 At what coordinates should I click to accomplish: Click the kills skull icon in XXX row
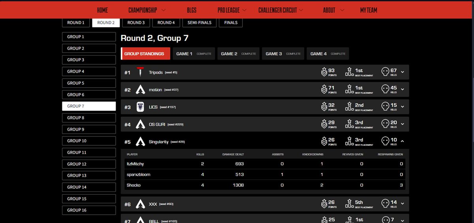385,204
